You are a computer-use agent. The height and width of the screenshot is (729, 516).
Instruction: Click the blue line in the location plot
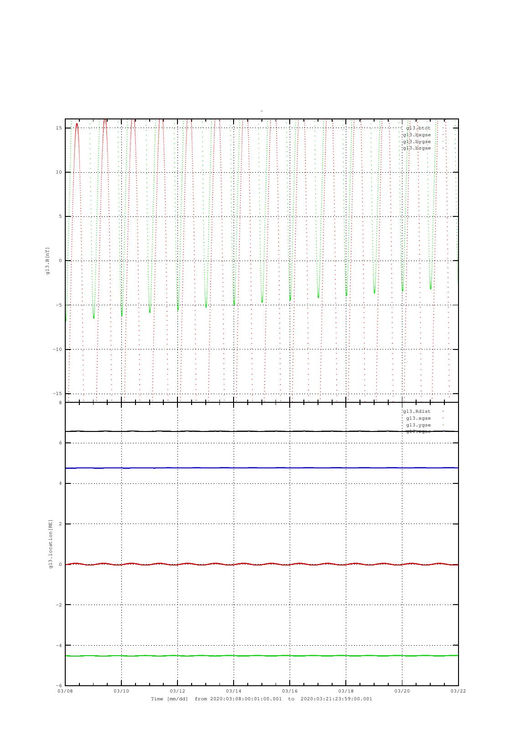pos(262,468)
